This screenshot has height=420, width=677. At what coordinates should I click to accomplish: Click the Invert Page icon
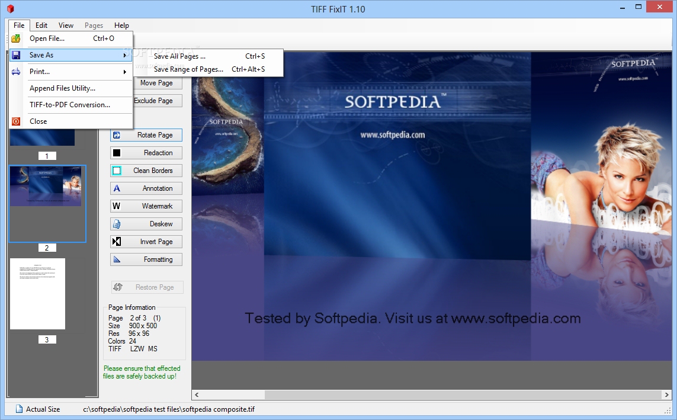pyautogui.click(x=117, y=242)
